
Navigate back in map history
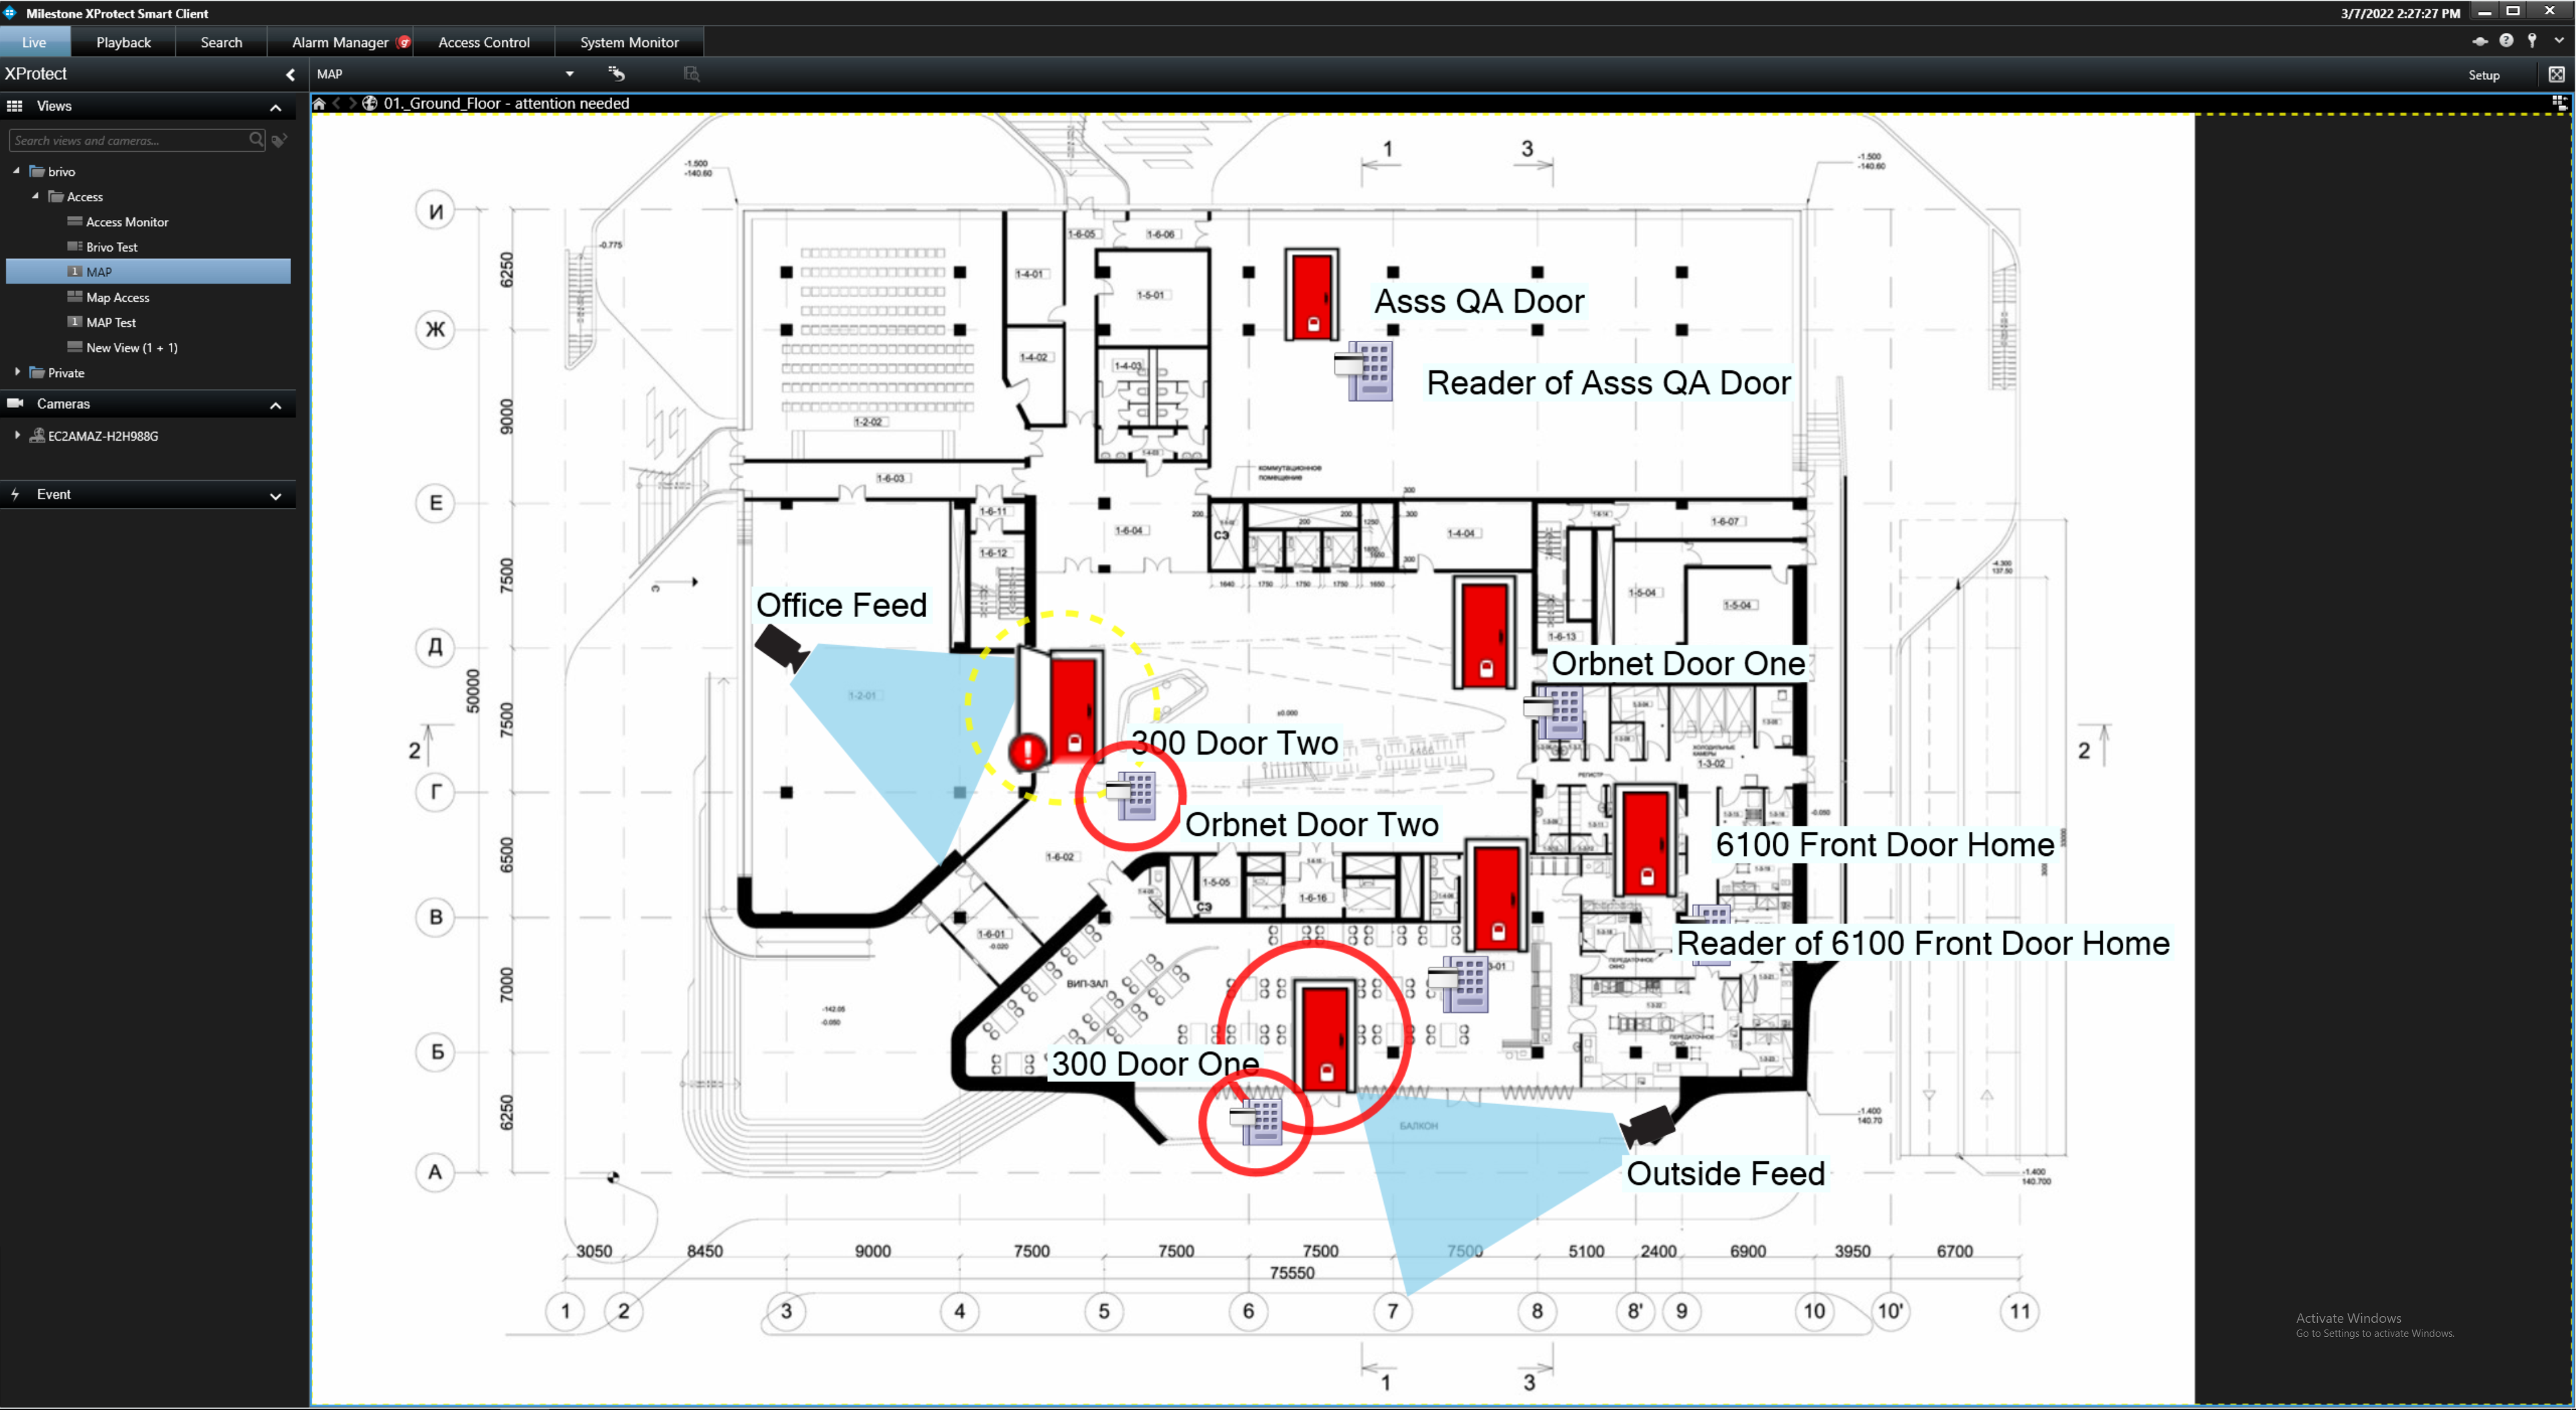(x=337, y=103)
